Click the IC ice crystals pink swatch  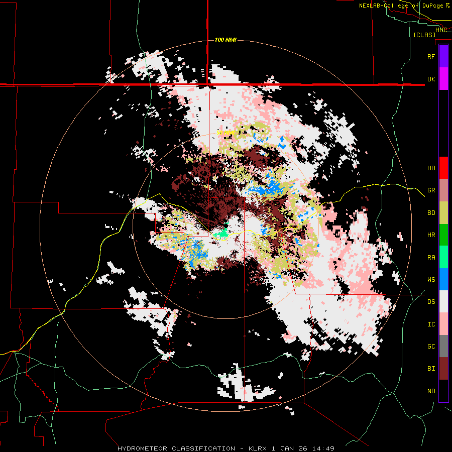click(x=443, y=324)
